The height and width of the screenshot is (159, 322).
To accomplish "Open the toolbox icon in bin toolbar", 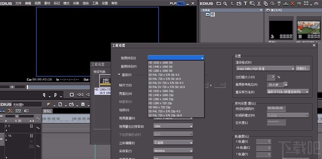I will (316, 4).
